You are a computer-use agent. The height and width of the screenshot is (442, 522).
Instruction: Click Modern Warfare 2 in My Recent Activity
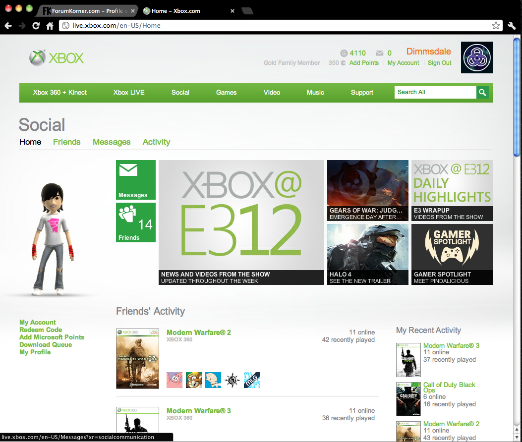click(452, 424)
